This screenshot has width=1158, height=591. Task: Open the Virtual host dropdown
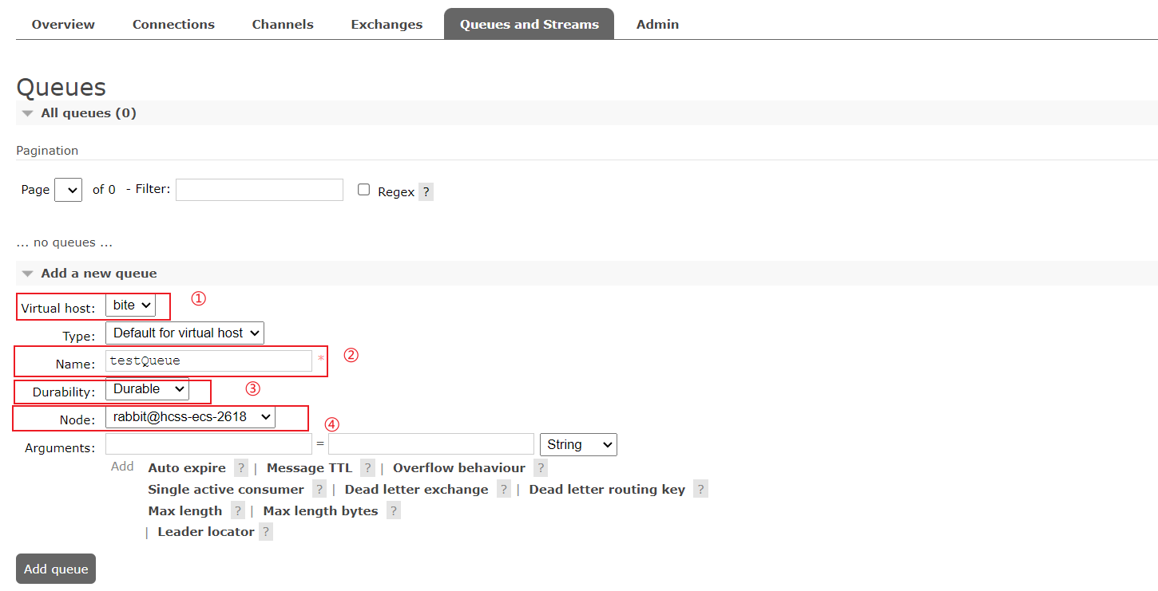pyautogui.click(x=131, y=305)
